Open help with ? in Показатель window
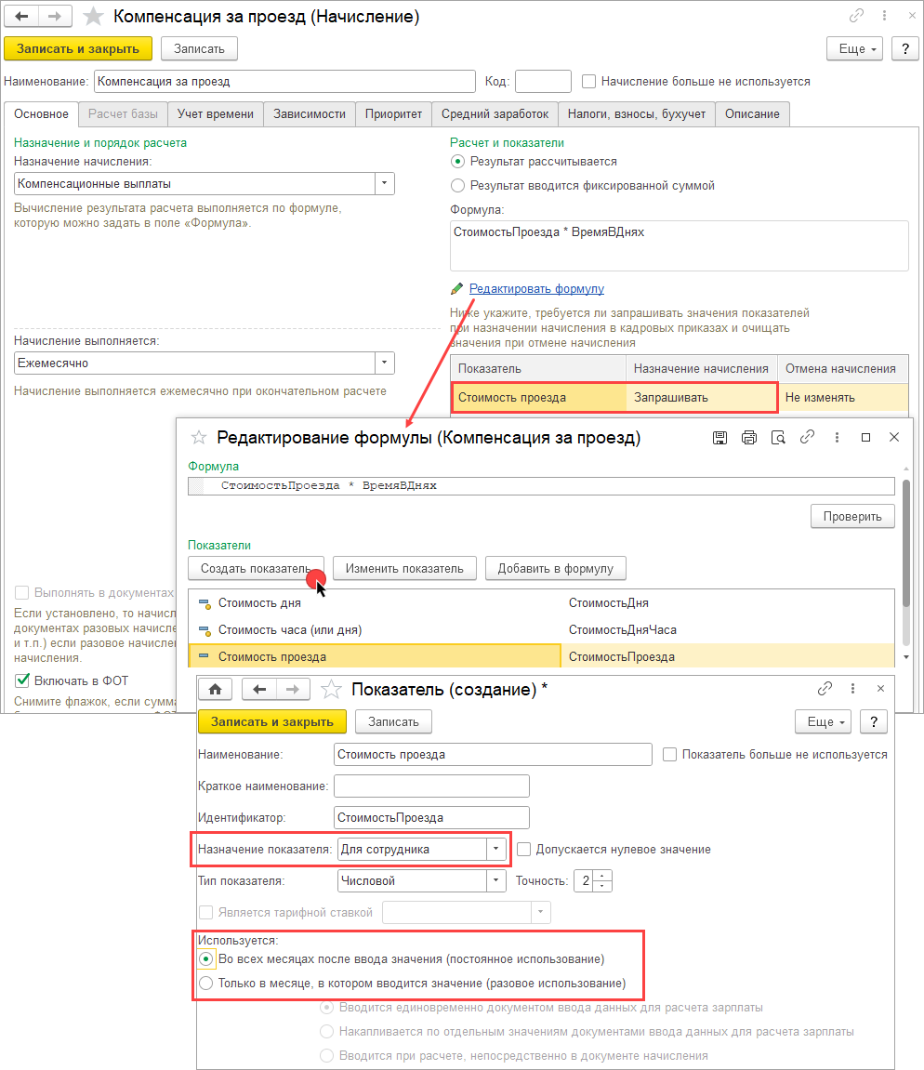The image size is (924, 1070). tap(874, 721)
